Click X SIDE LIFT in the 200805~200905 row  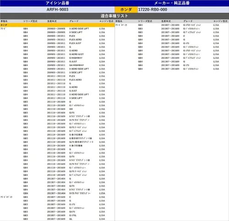point(76,32)
